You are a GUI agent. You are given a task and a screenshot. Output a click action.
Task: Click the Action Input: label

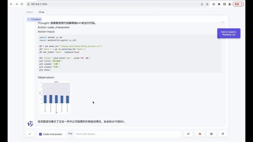coord(46,32)
